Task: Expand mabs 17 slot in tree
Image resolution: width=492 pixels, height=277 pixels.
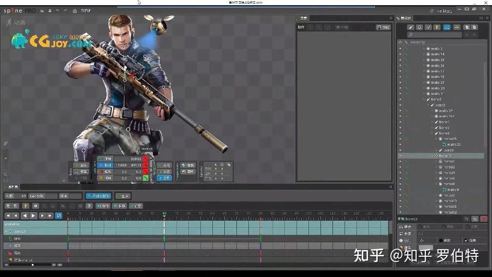Action: 424,71
